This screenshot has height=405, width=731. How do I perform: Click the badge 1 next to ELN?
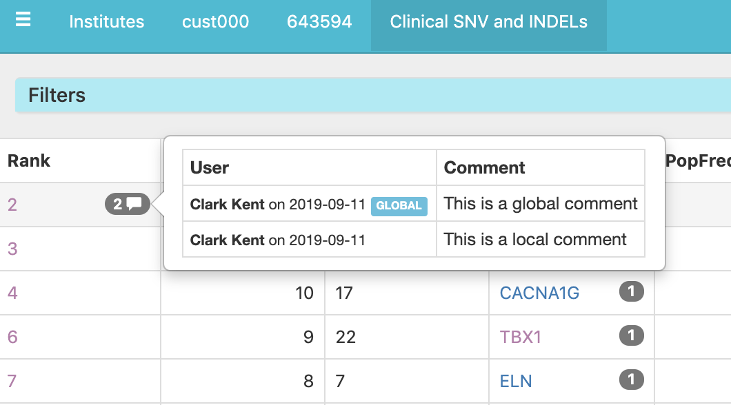pos(632,380)
